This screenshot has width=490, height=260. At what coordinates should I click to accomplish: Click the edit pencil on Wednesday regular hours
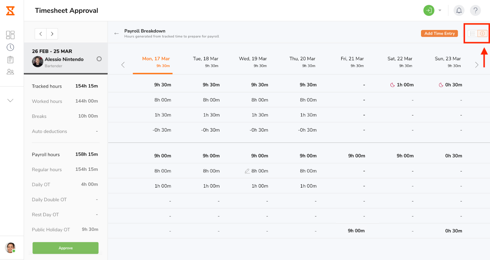[247, 171]
